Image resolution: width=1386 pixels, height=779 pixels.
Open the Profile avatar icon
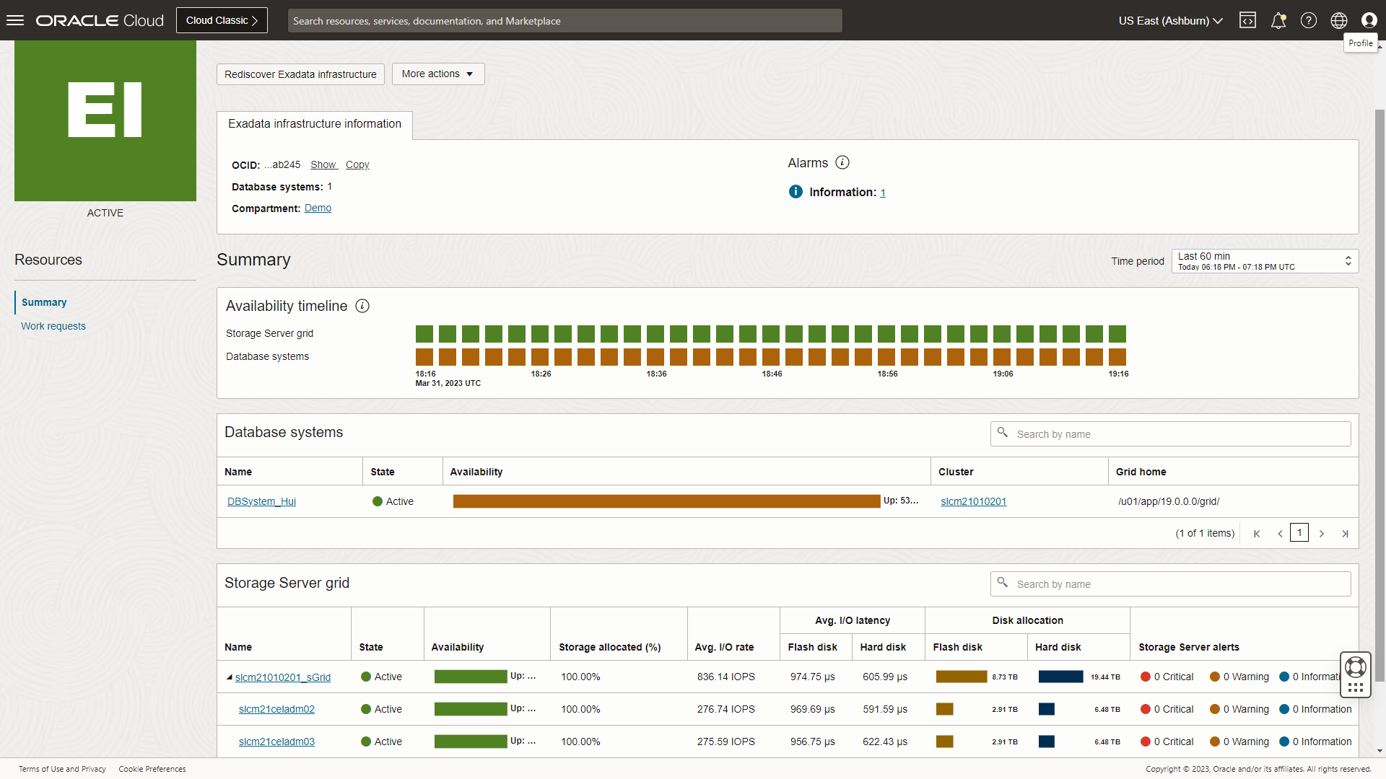tap(1369, 20)
